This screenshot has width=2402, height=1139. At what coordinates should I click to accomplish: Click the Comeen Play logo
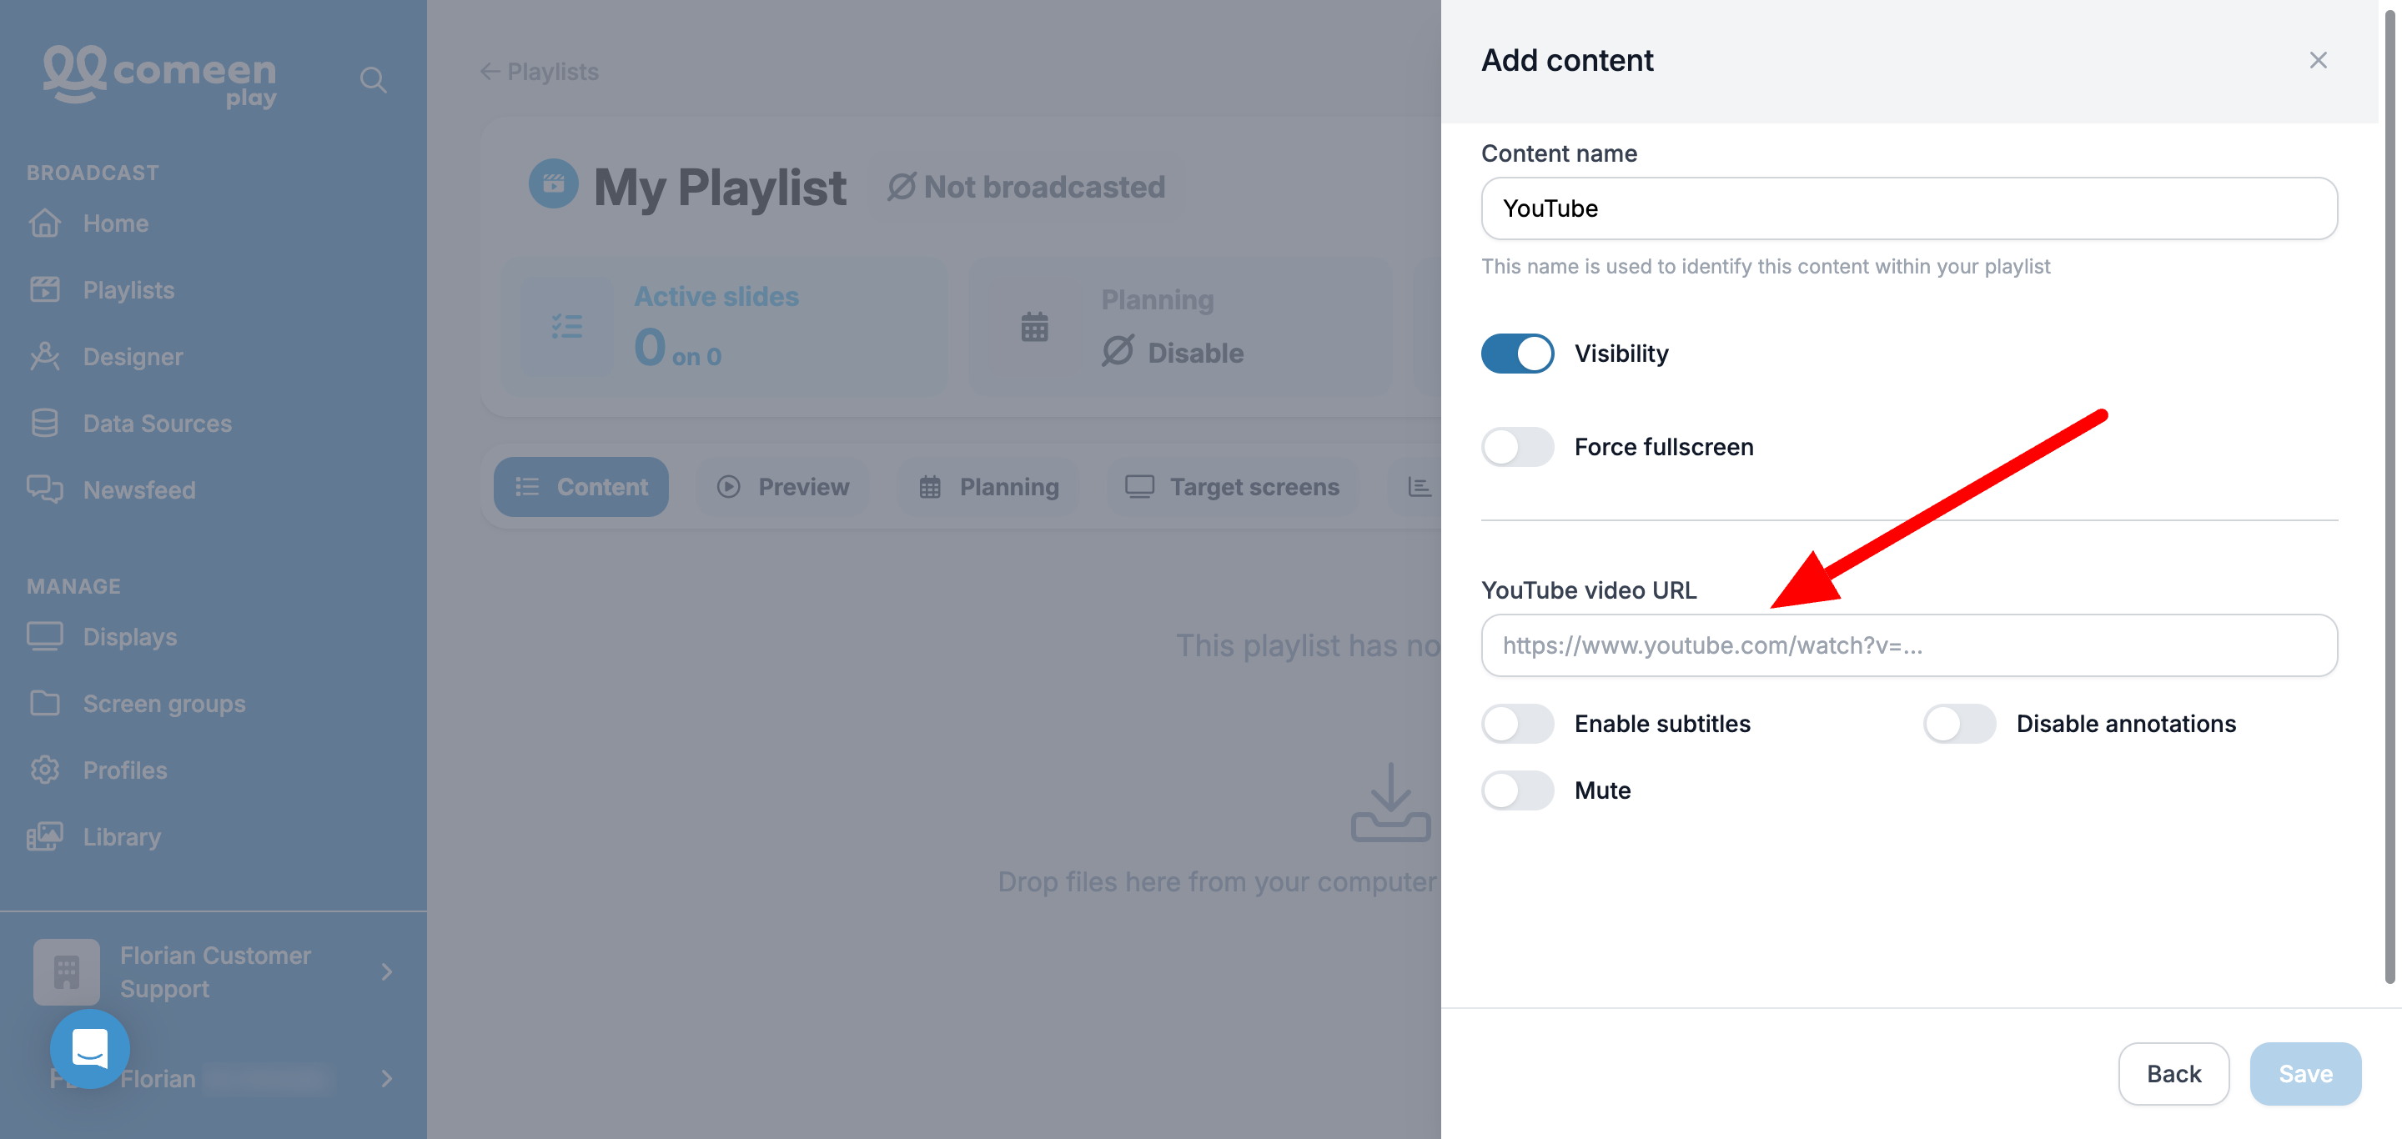click(x=159, y=77)
